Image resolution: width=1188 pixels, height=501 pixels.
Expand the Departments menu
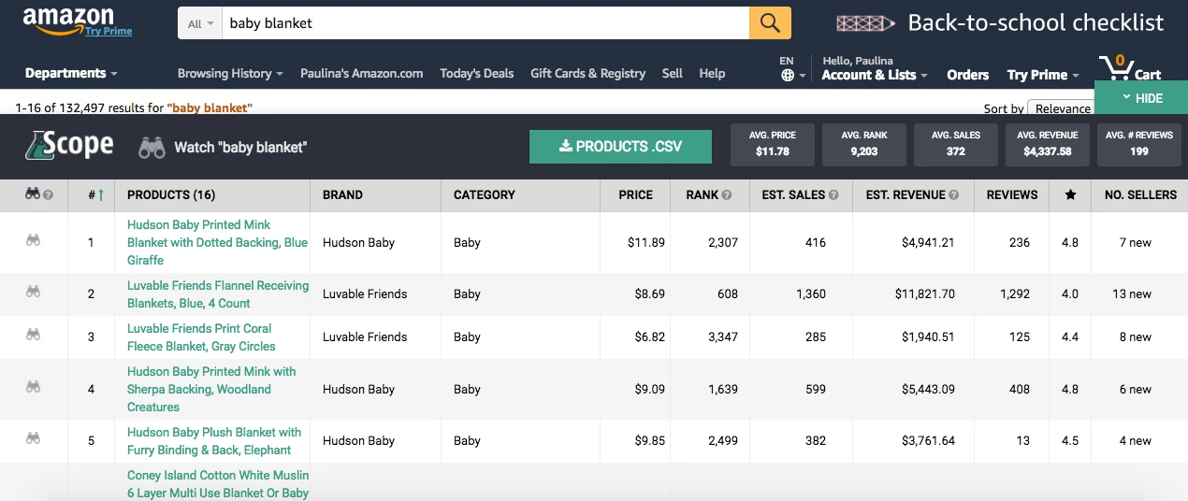point(71,73)
